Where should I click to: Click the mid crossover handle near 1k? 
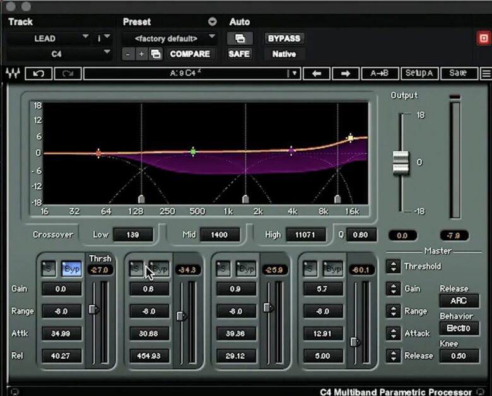click(246, 199)
